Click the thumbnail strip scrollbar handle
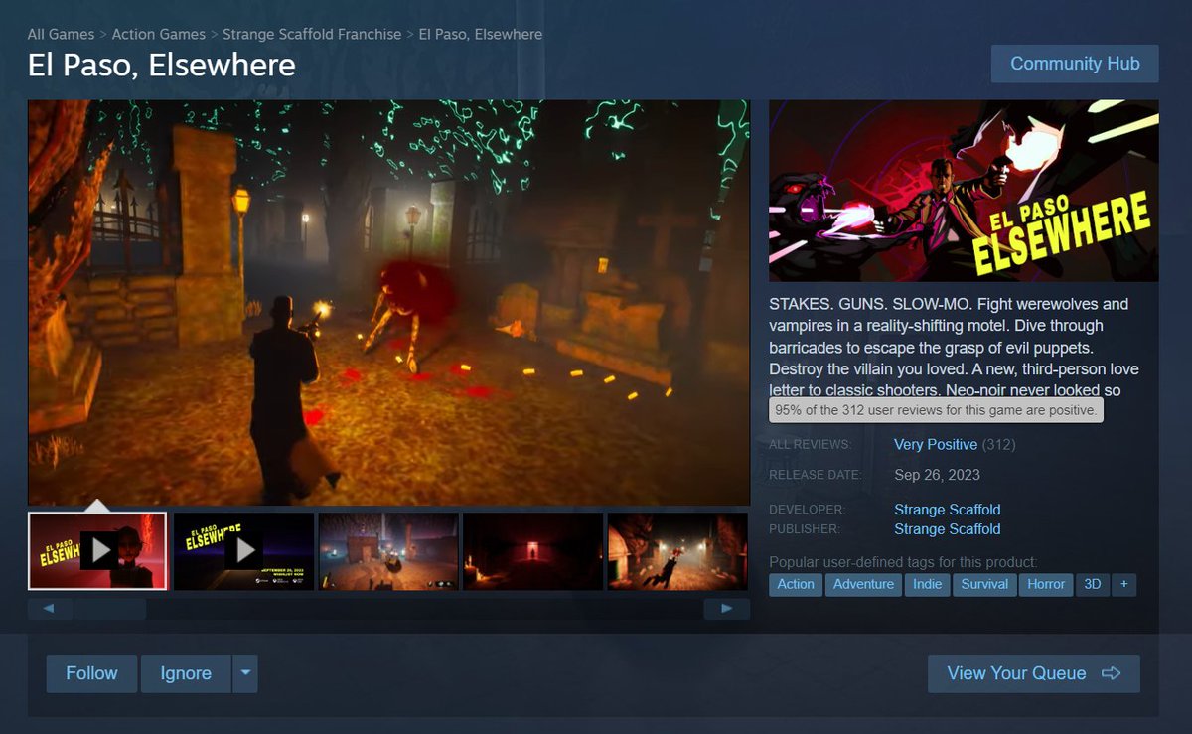Viewport: 1192px width, 734px height. coord(109,609)
